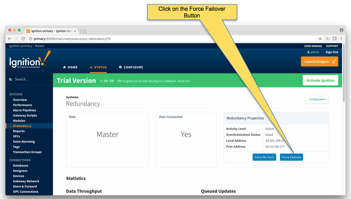Click the Force Re-Sync button
This screenshot has width=351, height=199.
(264, 157)
